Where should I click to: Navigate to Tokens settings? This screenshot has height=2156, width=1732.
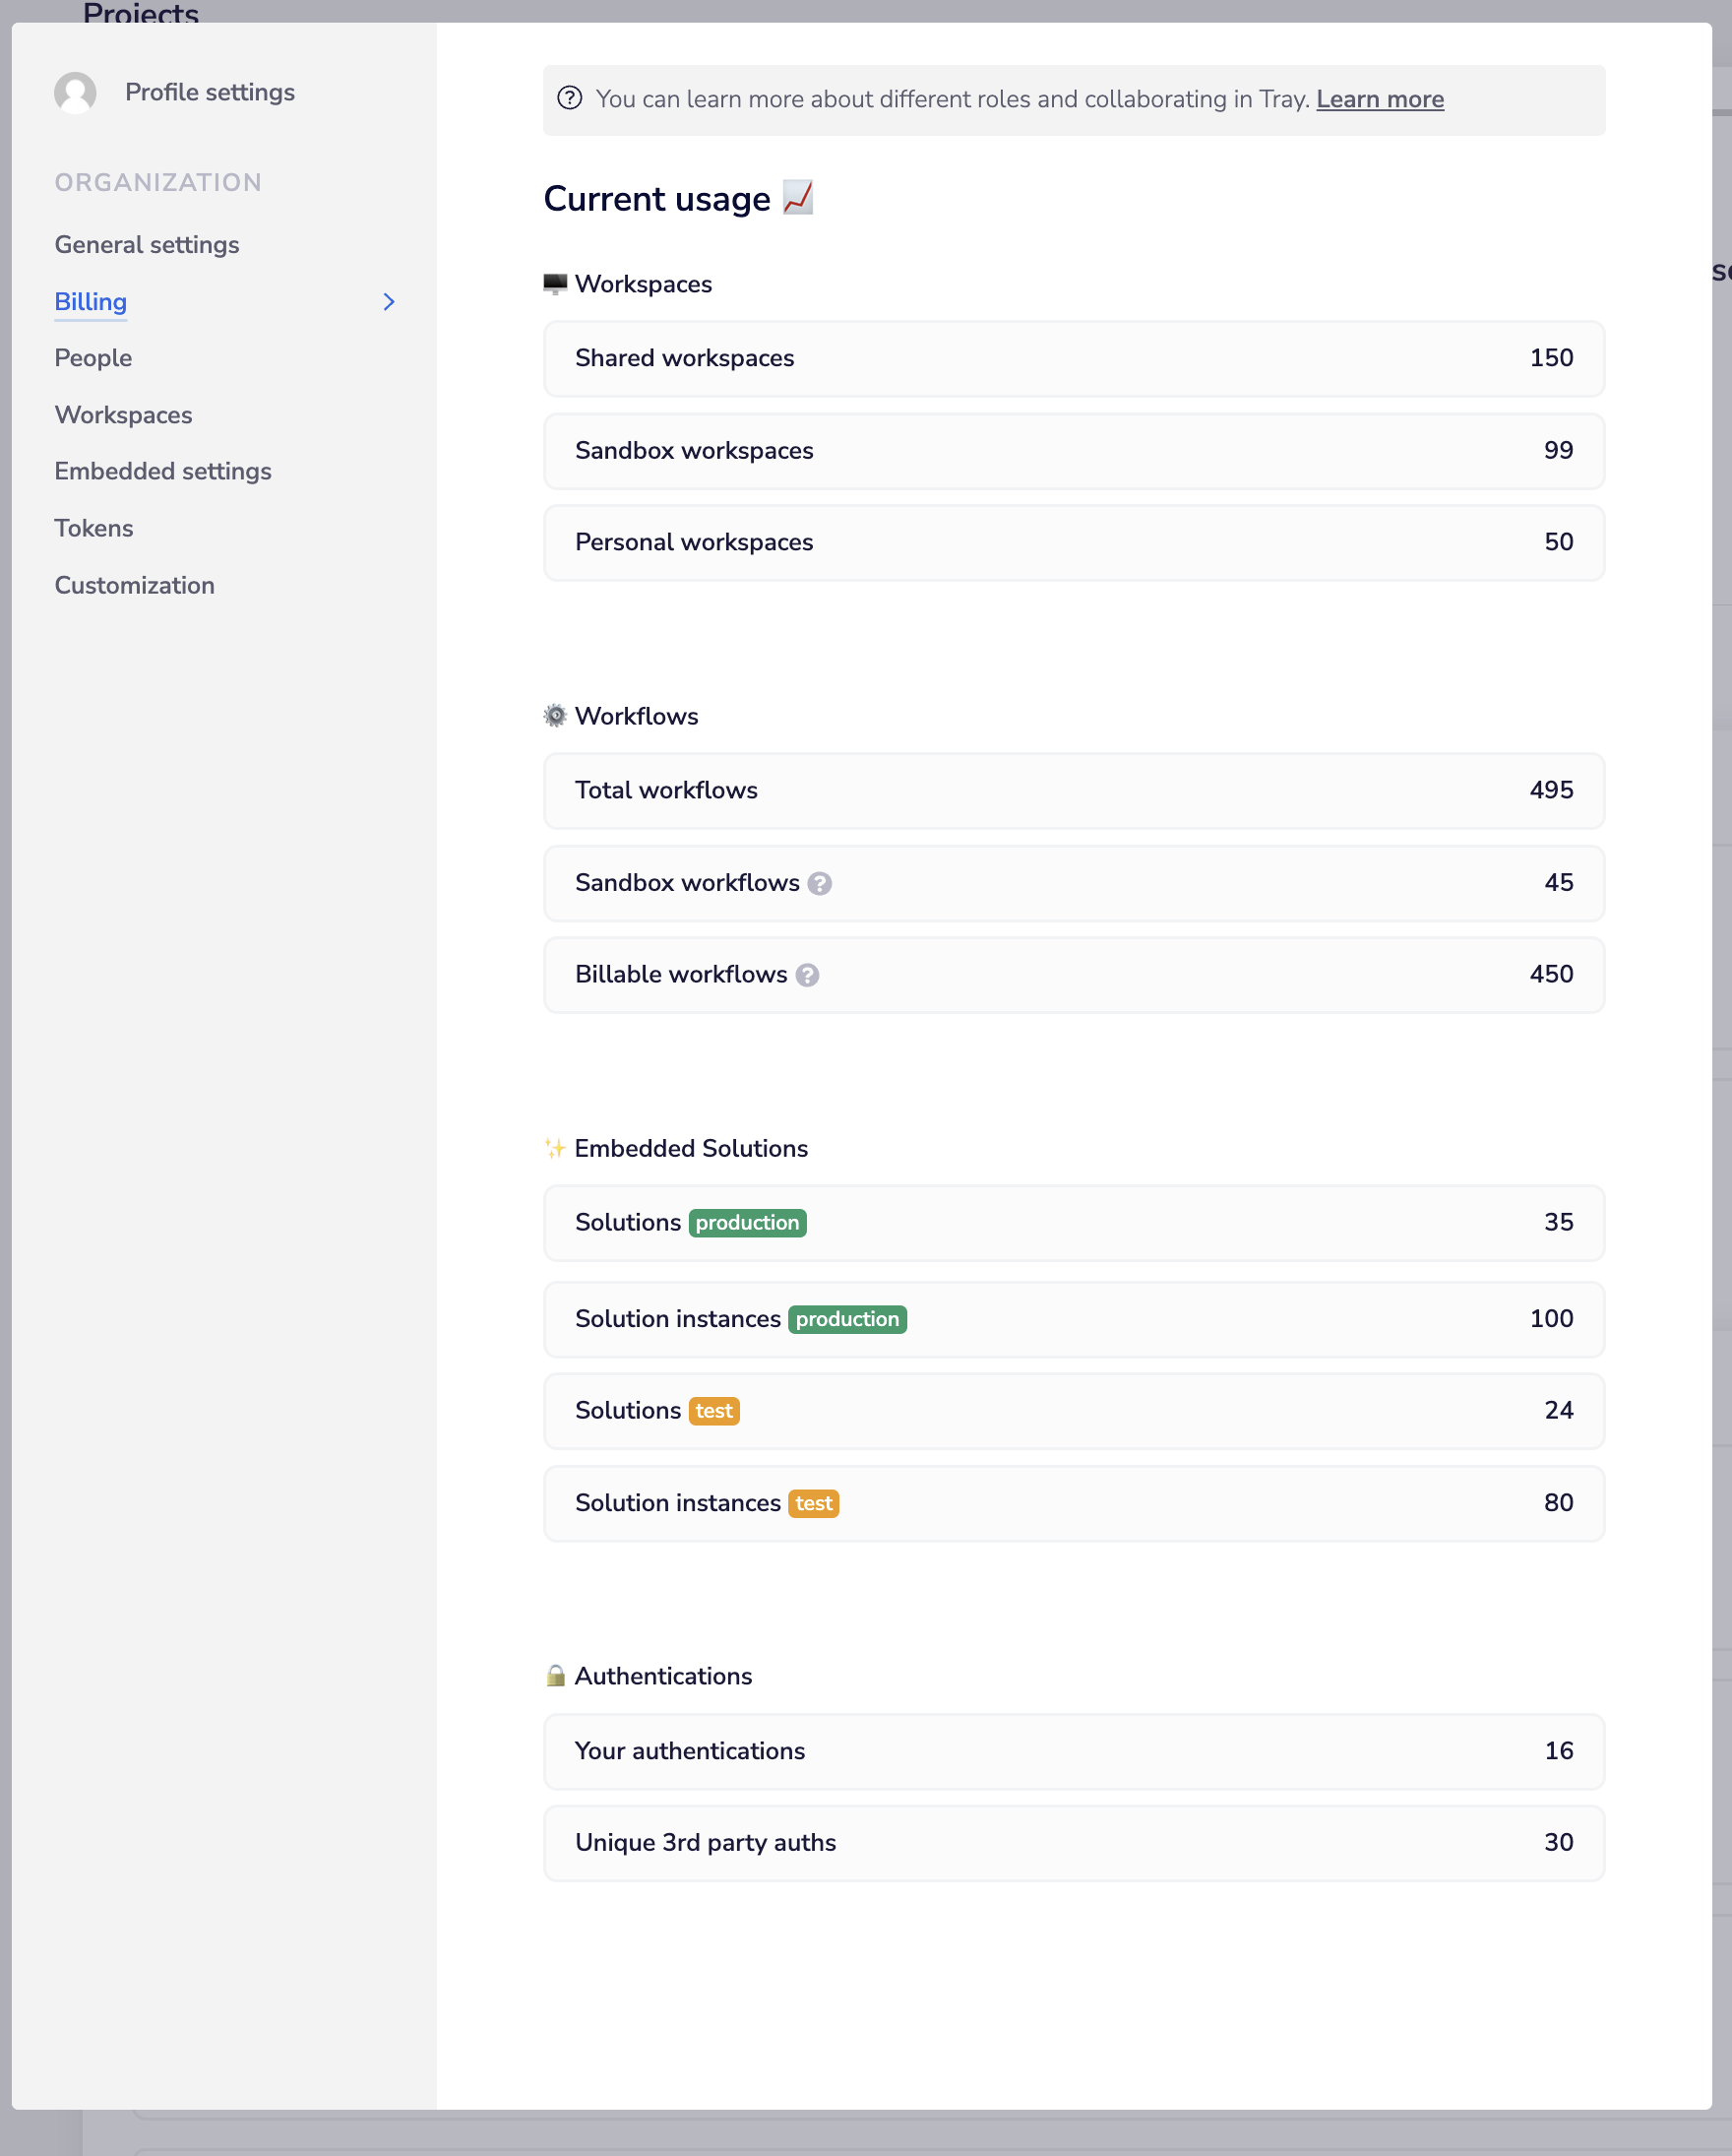pyautogui.click(x=93, y=528)
